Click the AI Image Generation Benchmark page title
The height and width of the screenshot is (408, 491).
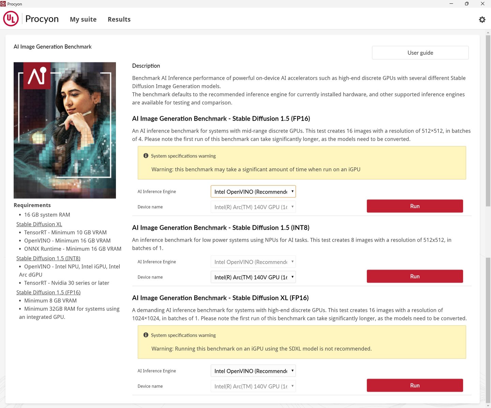(53, 46)
